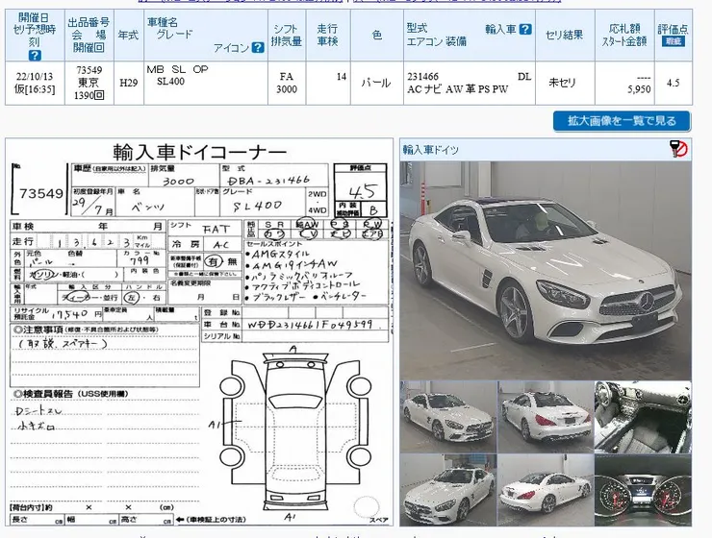Click model year H29 cell
This screenshot has width=712, height=538.
(x=129, y=83)
